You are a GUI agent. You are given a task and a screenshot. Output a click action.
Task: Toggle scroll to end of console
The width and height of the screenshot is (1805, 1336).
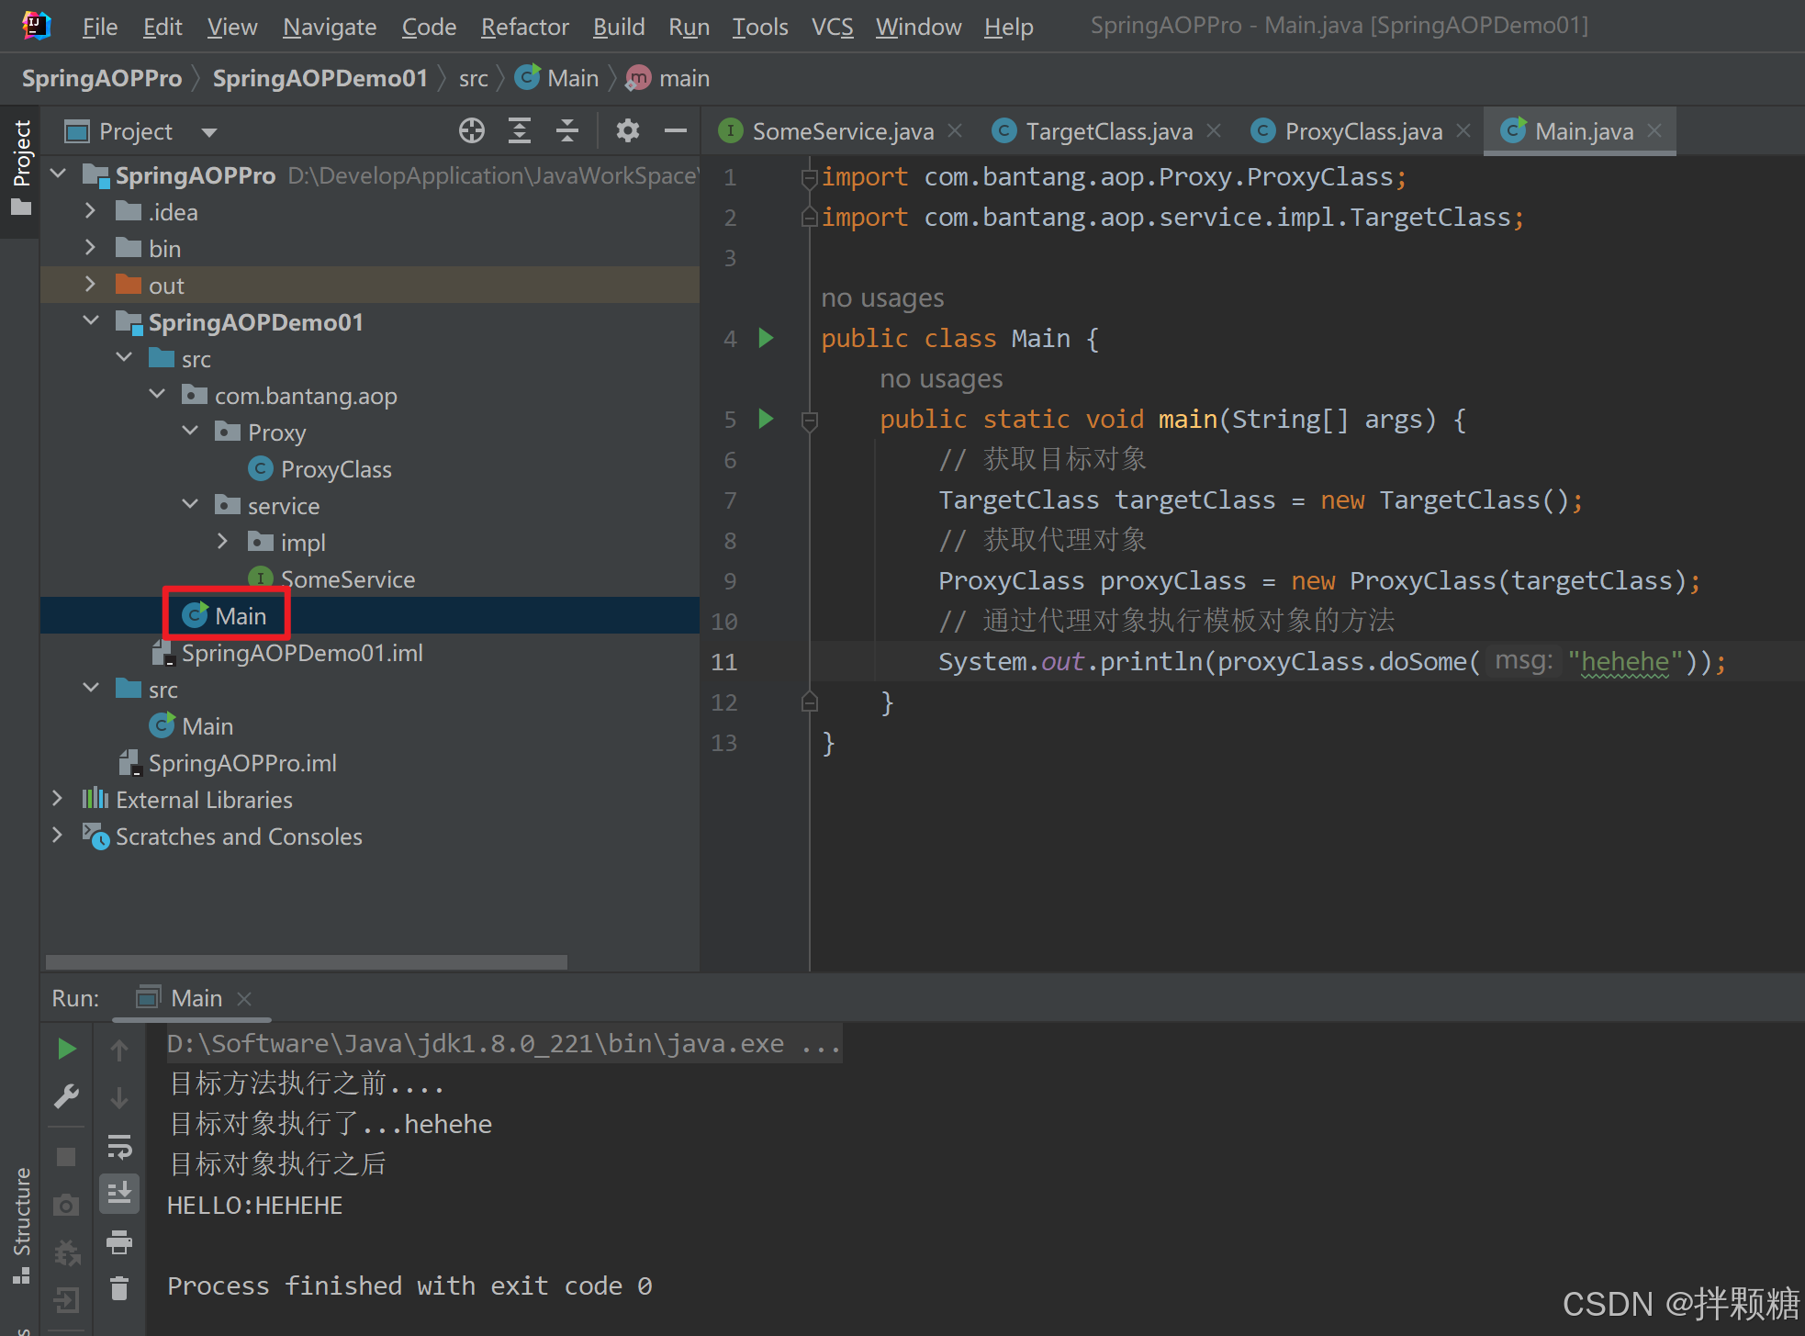tap(119, 1194)
